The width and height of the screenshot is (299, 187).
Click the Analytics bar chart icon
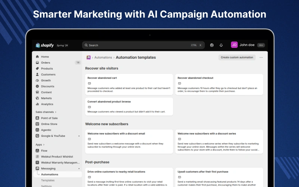[37, 104]
